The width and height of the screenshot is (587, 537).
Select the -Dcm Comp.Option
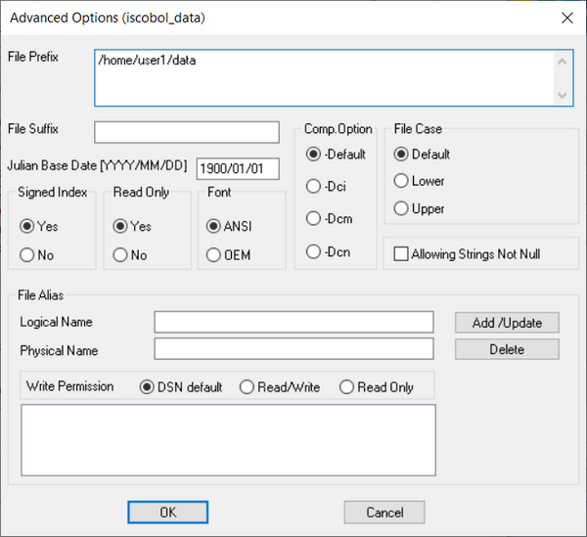click(x=313, y=218)
